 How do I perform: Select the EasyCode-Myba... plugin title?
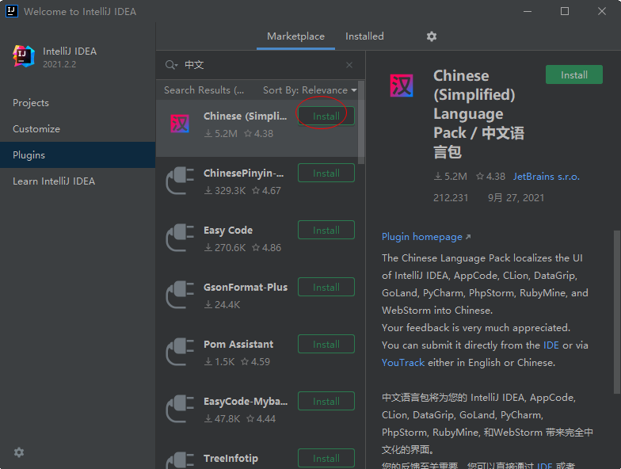[x=246, y=401]
